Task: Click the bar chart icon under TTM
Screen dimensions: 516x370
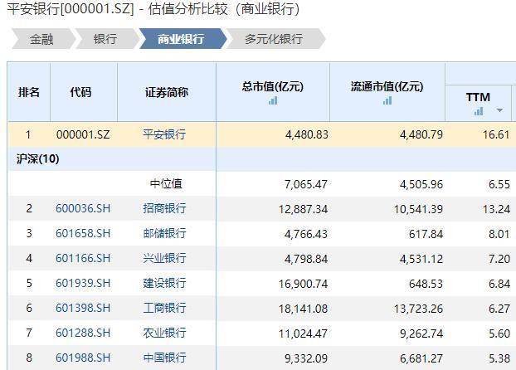Action: tap(479, 111)
